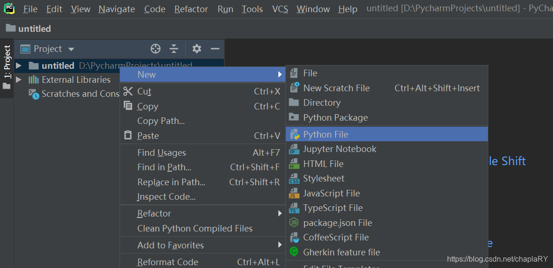This screenshot has width=553, height=268.
Task: Choose Jupyter Notebook in New submenu
Action: click(387, 149)
